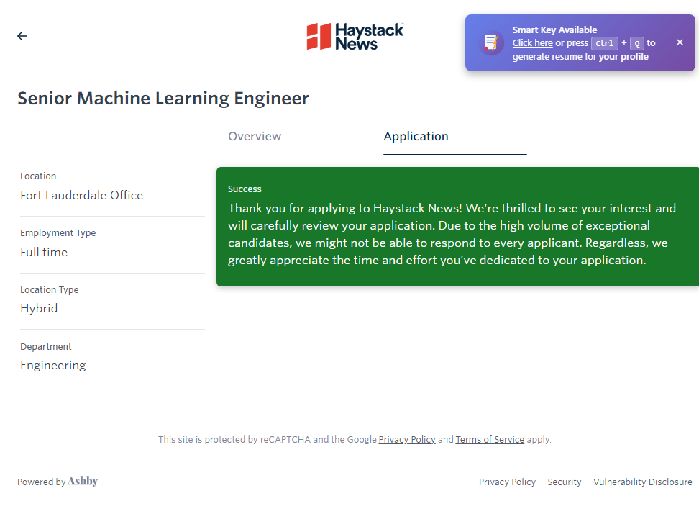This screenshot has height=506, width=699.
Task: Follow the 'Click here' link to generate a resume
Action: [532, 43]
